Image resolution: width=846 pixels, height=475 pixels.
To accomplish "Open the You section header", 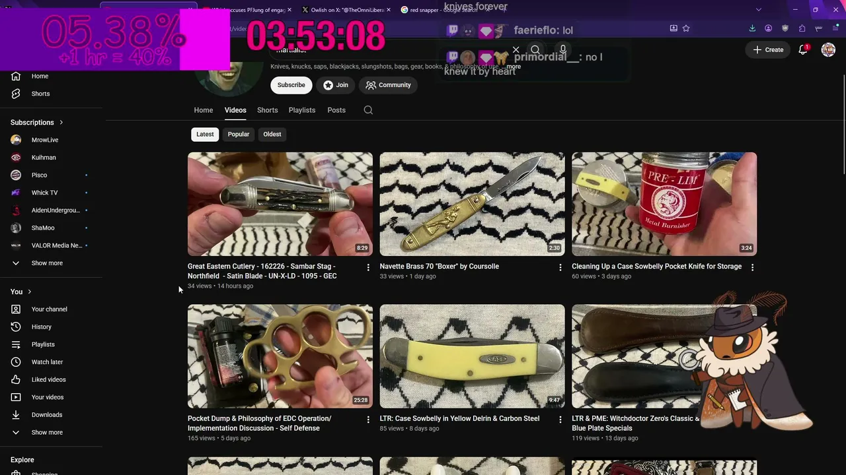I will pyautogui.click(x=21, y=292).
